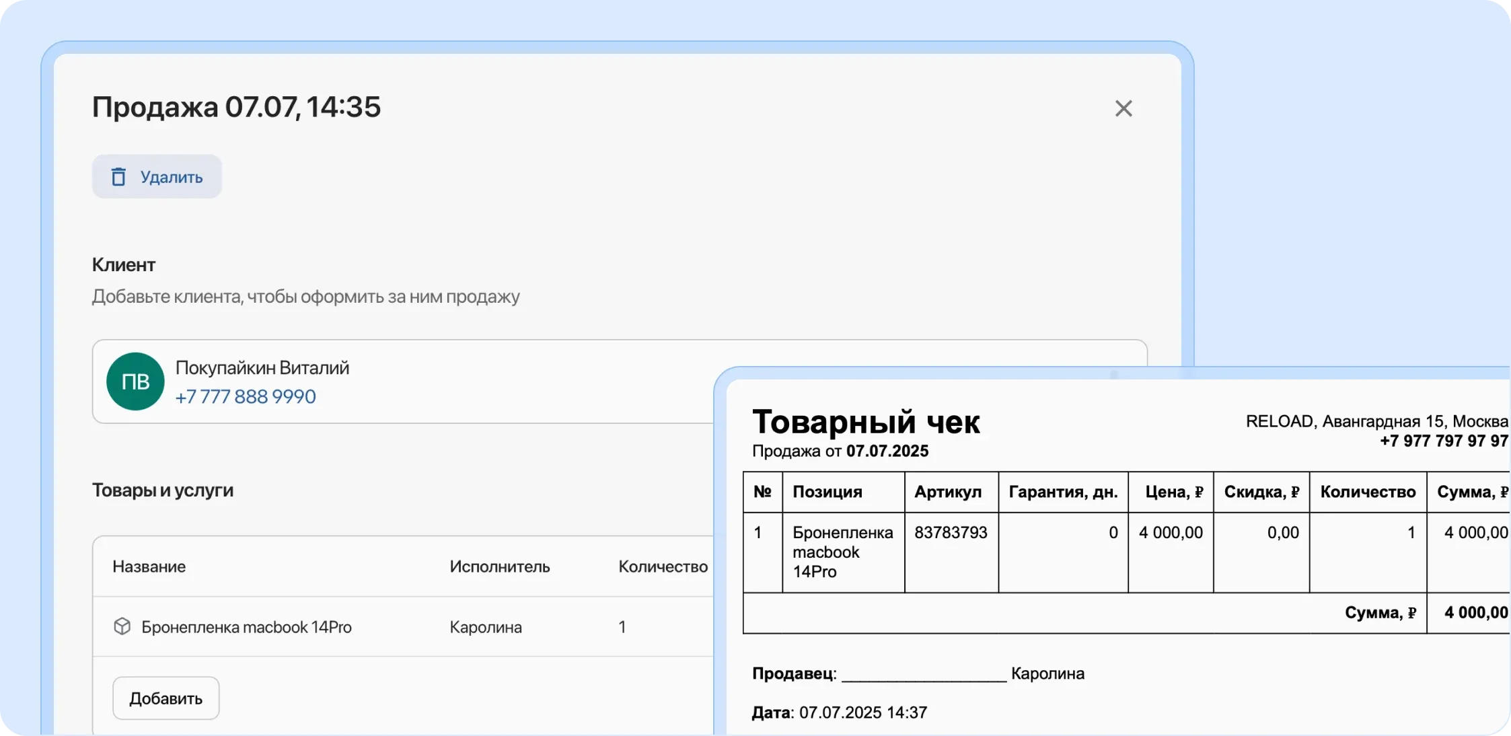This screenshot has height=736, width=1511.
Task: Click the Исполнитель column header
Action: click(x=500, y=566)
